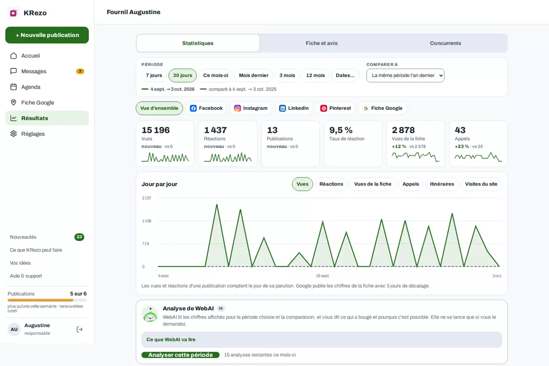Show Réactions in the daily chart
Viewport: 549px width, 366px height.
(331, 184)
